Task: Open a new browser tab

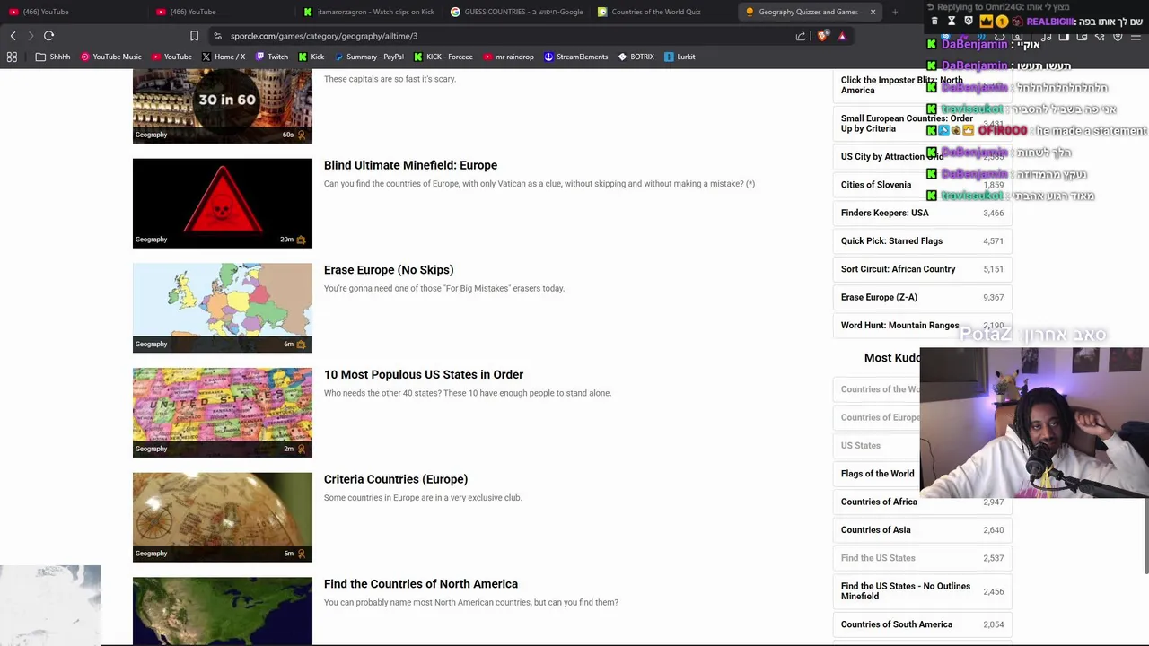Action: click(895, 12)
